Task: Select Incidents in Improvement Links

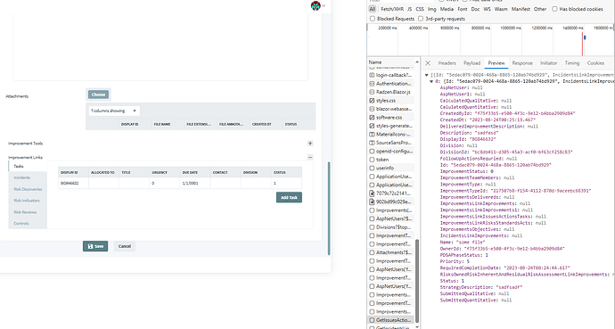Action: pyautogui.click(x=22, y=177)
